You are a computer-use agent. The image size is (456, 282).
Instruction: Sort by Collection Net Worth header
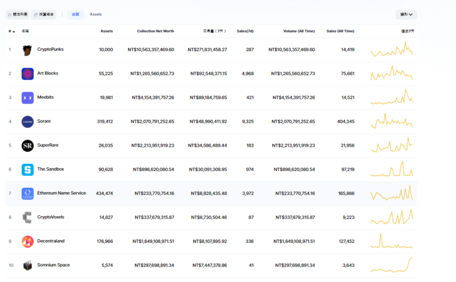click(156, 31)
